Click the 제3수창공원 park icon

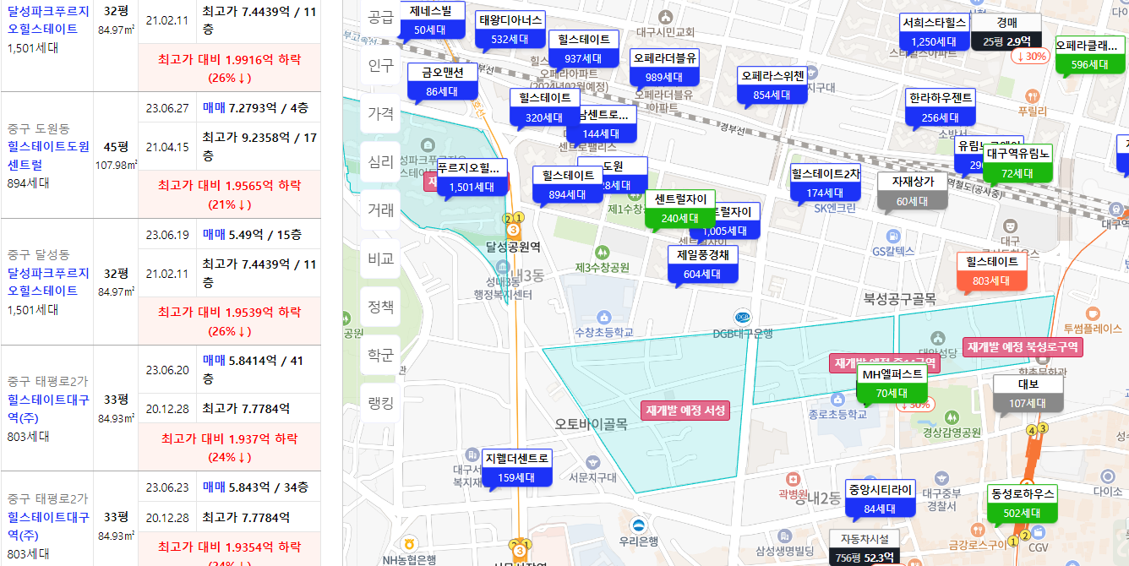(x=602, y=252)
